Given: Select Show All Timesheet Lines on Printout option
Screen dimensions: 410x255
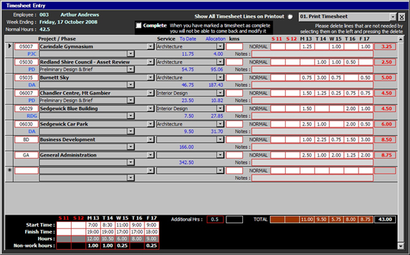Looking at the screenshot, I should pos(290,17).
